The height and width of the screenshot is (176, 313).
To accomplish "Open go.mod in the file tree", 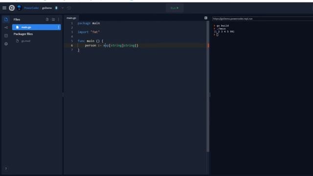I will tap(26, 41).
